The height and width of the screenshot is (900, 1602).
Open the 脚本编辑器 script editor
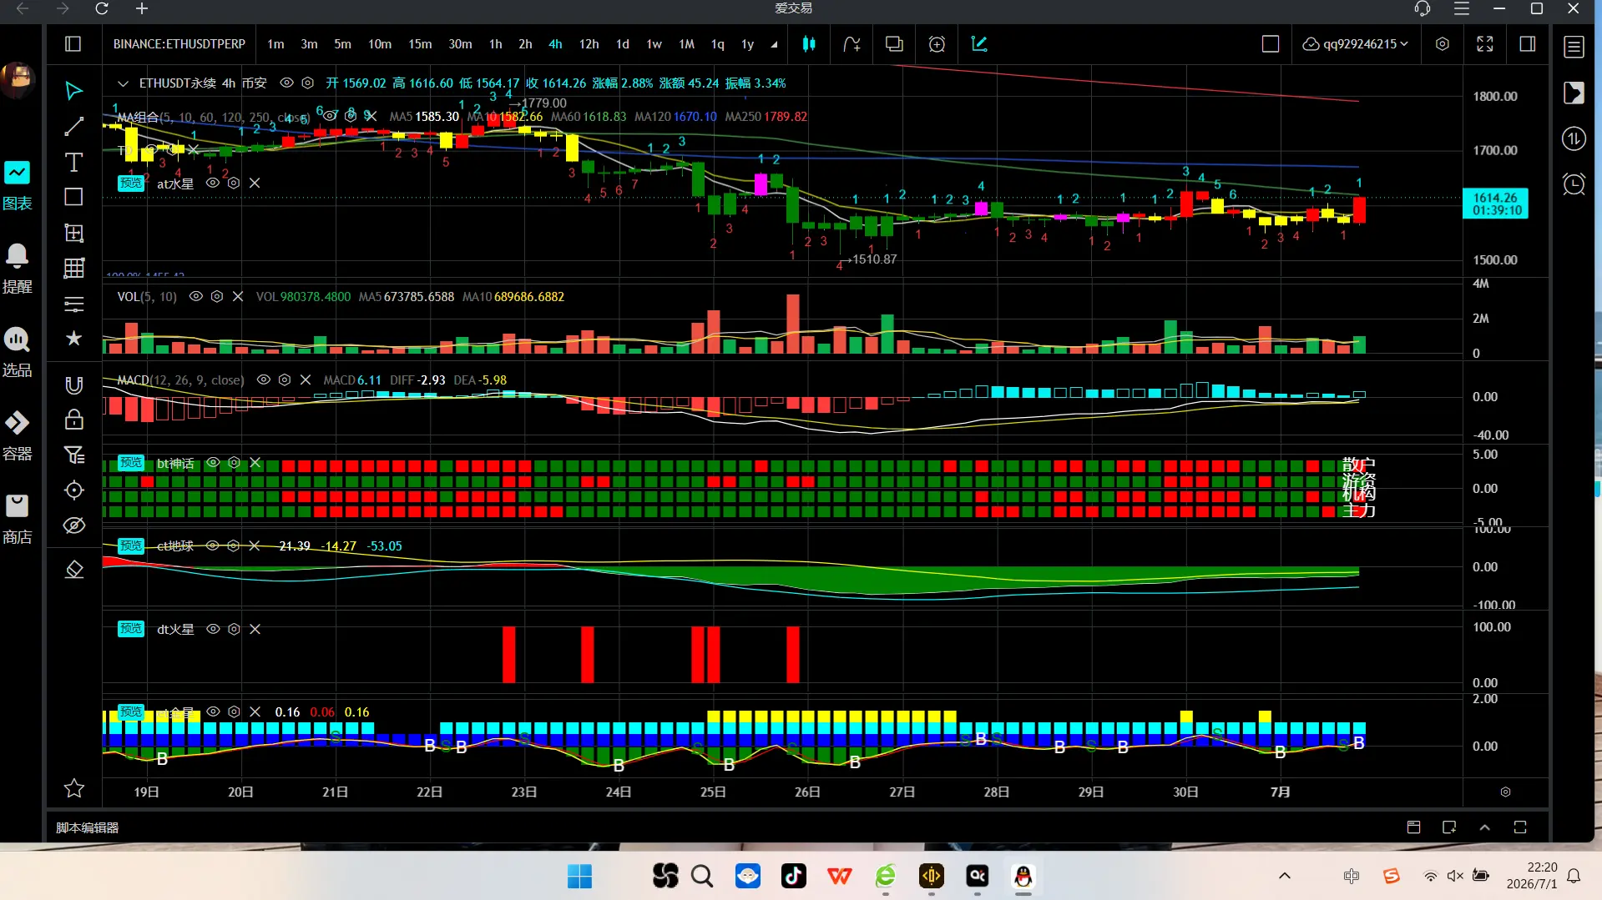tap(88, 827)
